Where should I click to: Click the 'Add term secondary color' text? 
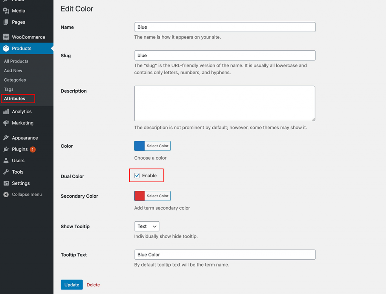click(162, 208)
